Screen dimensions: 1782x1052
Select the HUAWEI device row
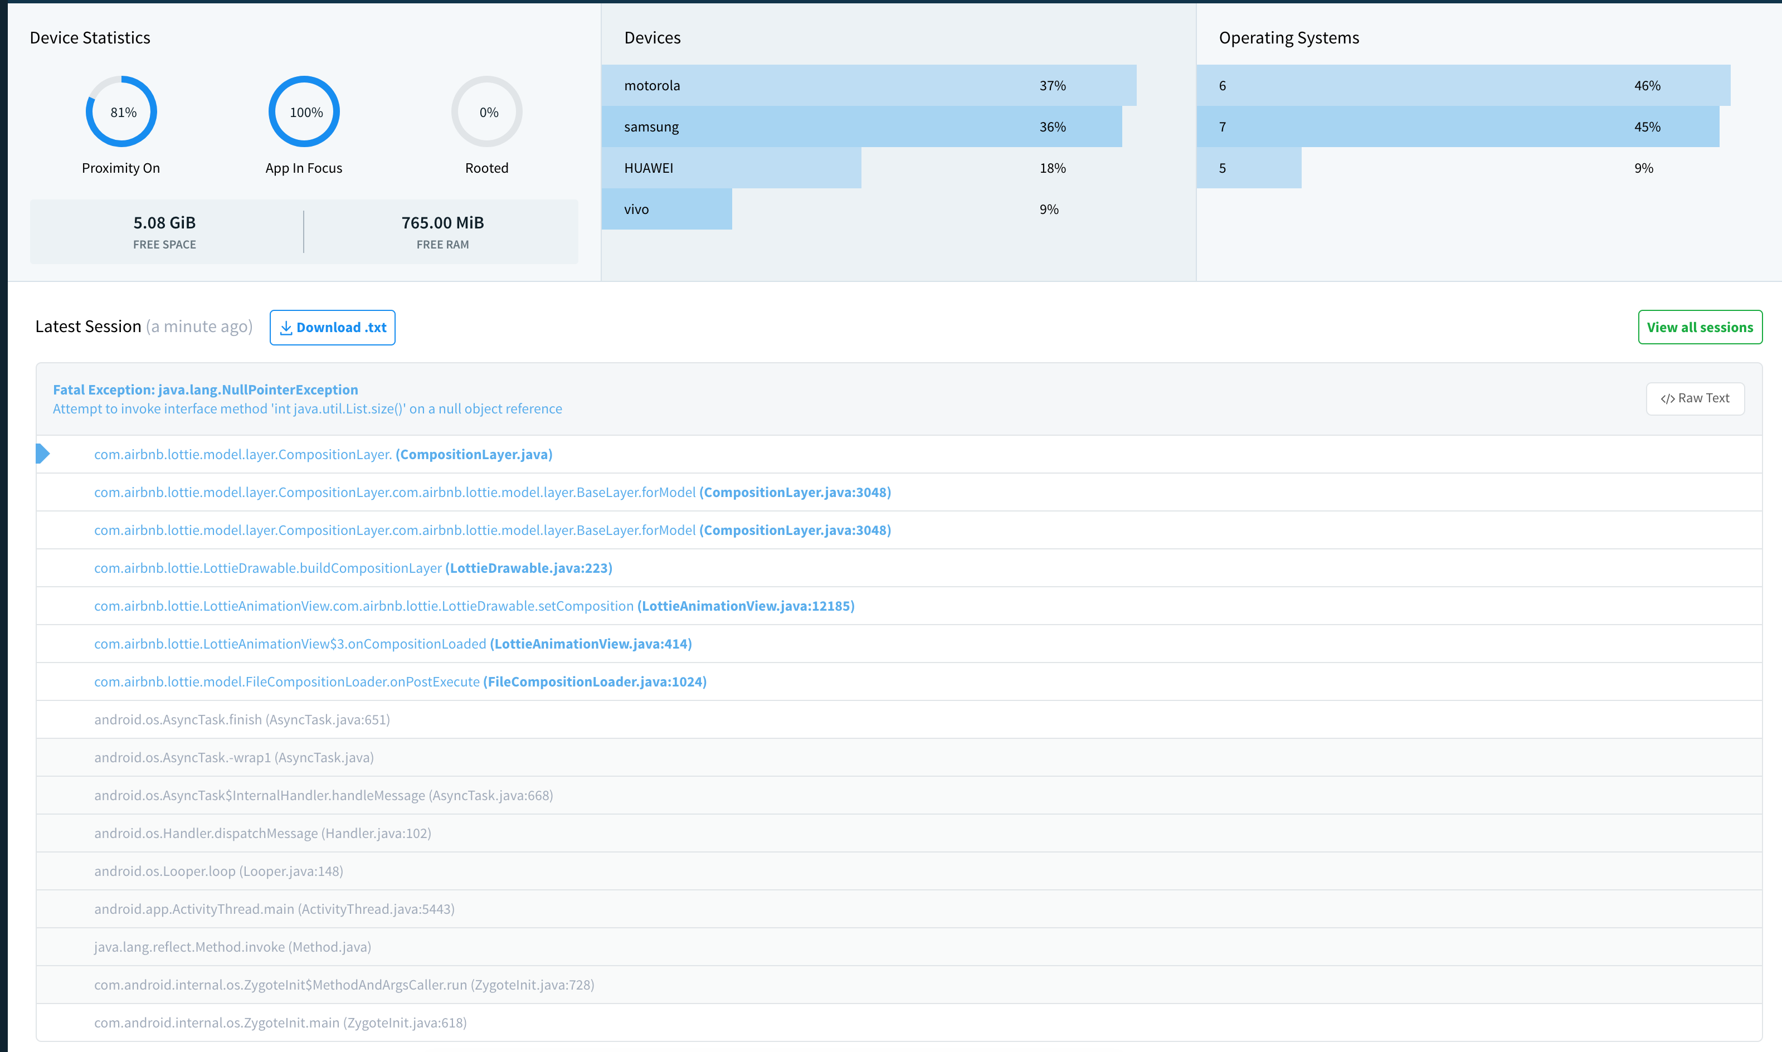coord(732,168)
